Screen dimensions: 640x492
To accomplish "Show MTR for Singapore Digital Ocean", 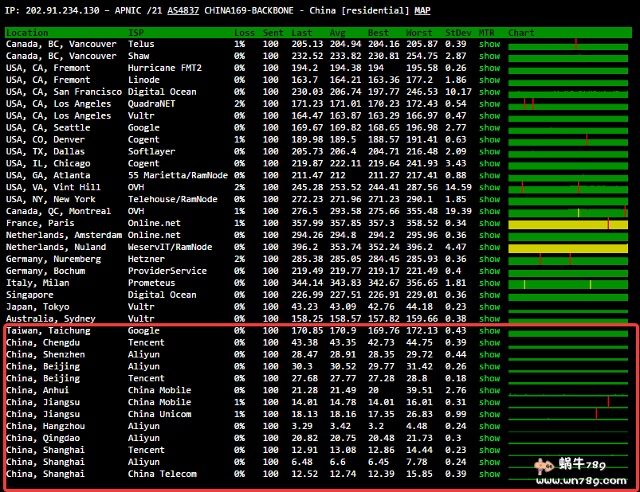I will (x=489, y=295).
